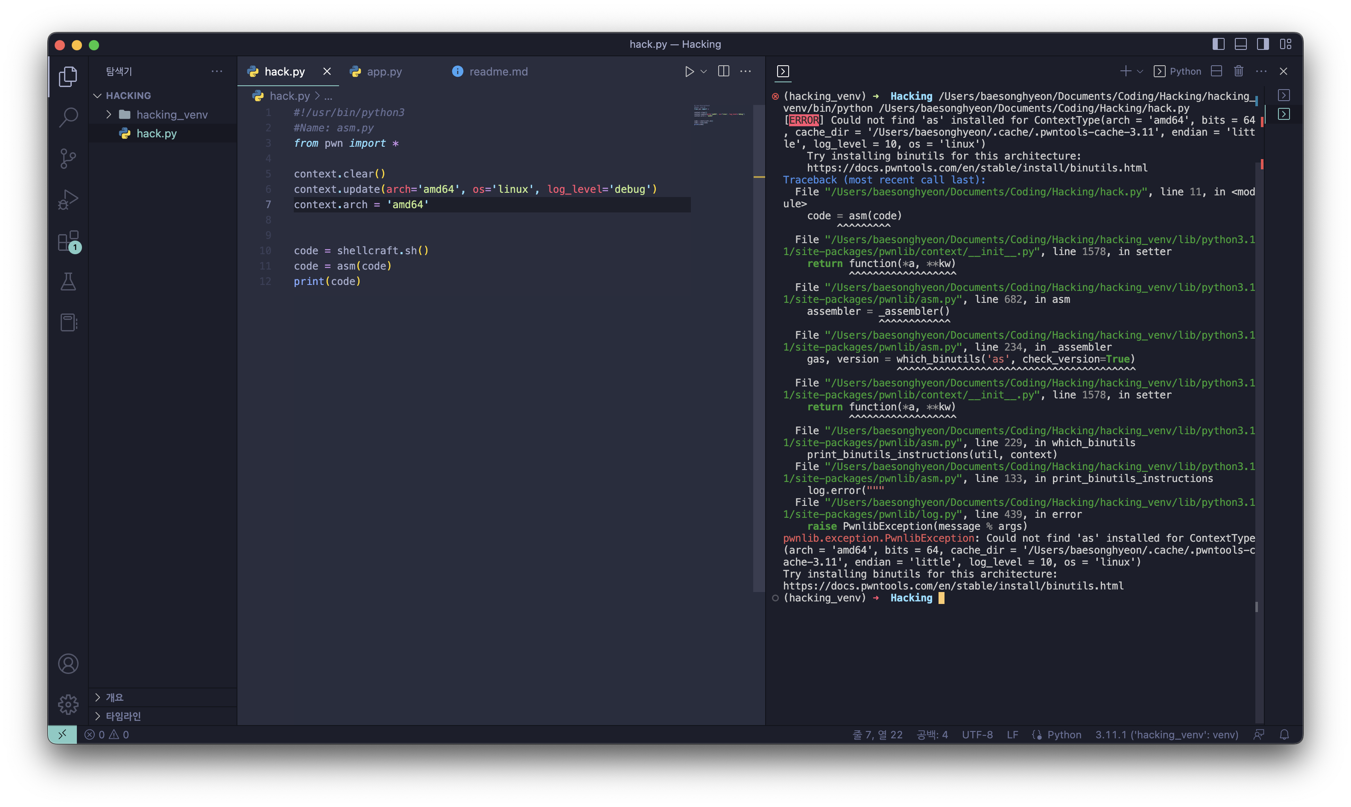Switch to the app.py tab
The image size is (1351, 807).
tap(384, 71)
